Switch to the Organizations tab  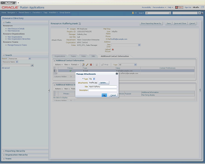pos(60,56)
